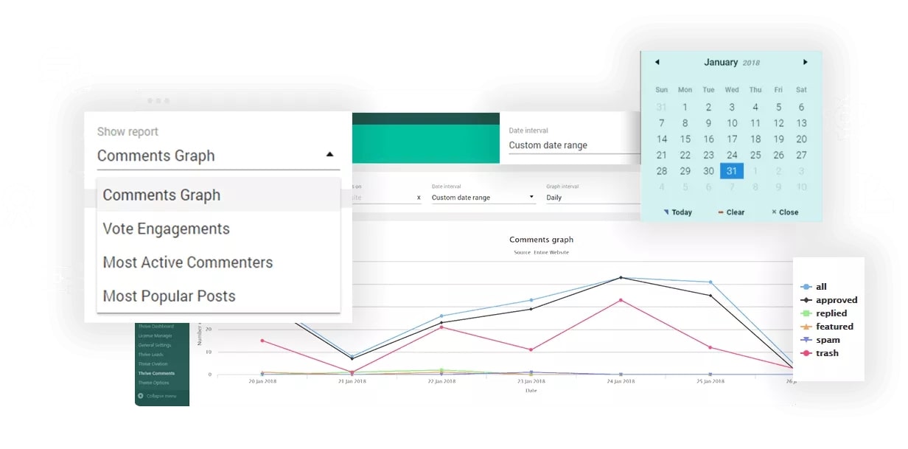This screenshot has width=908, height=449.
Task: Select Thrive Comments in the sidebar
Action: 157,373
